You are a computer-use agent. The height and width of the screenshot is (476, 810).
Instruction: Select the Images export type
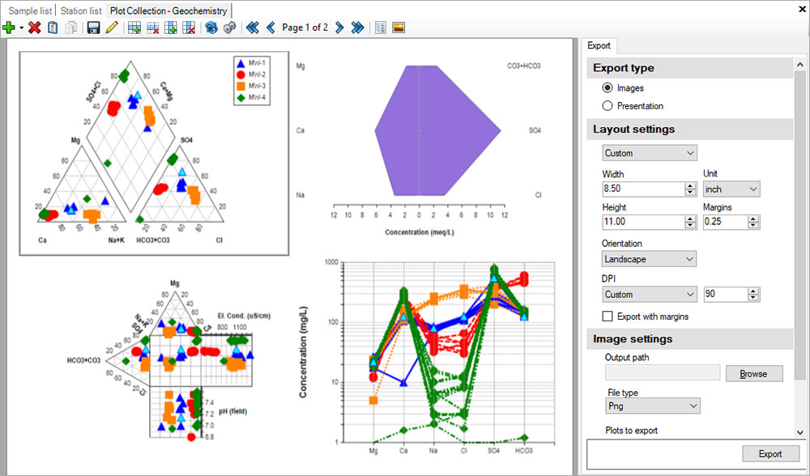click(607, 88)
